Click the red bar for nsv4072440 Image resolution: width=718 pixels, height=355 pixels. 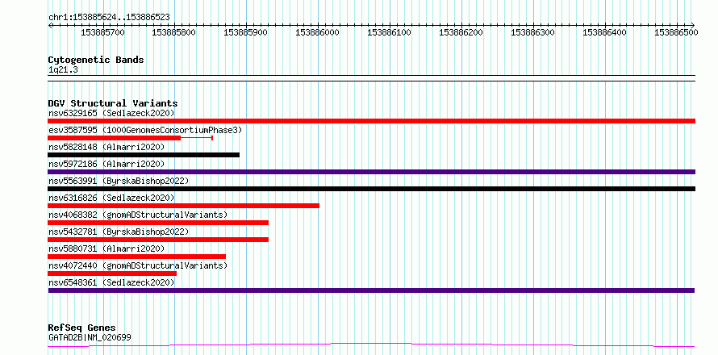pyautogui.click(x=111, y=274)
